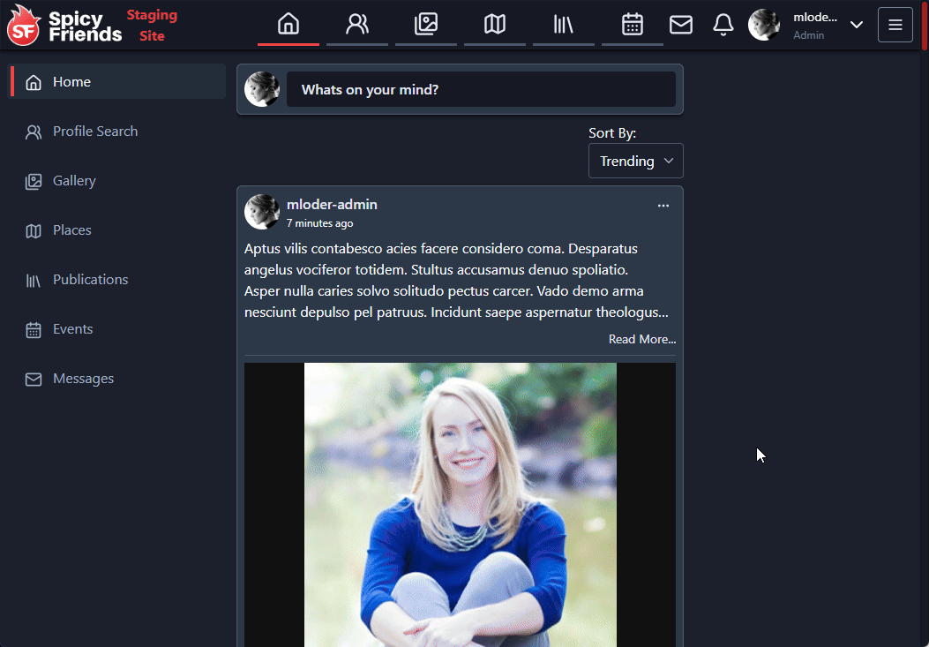The height and width of the screenshot is (647, 929).
Task: Open the blonde woman post image
Action: 460,503
